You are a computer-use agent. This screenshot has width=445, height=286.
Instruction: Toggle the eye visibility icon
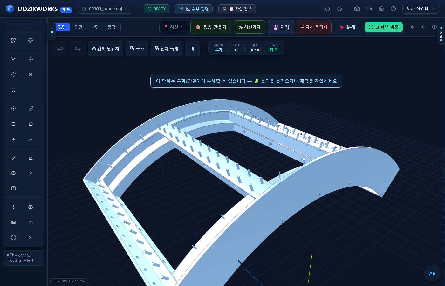click(434, 27)
